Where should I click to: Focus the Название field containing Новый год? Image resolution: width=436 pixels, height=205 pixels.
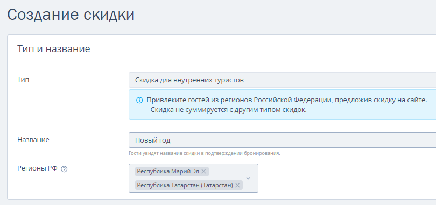pyautogui.click(x=282, y=140)
